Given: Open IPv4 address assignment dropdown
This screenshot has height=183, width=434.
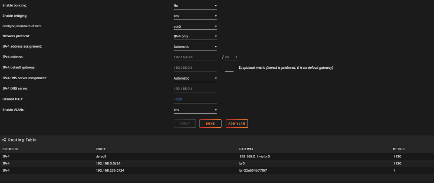Looking at the screenshot, I should (x=195, y=47).
